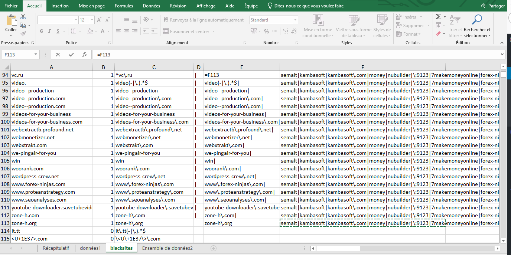Click the Copy icon in Presse-papiers

[23, 25]
